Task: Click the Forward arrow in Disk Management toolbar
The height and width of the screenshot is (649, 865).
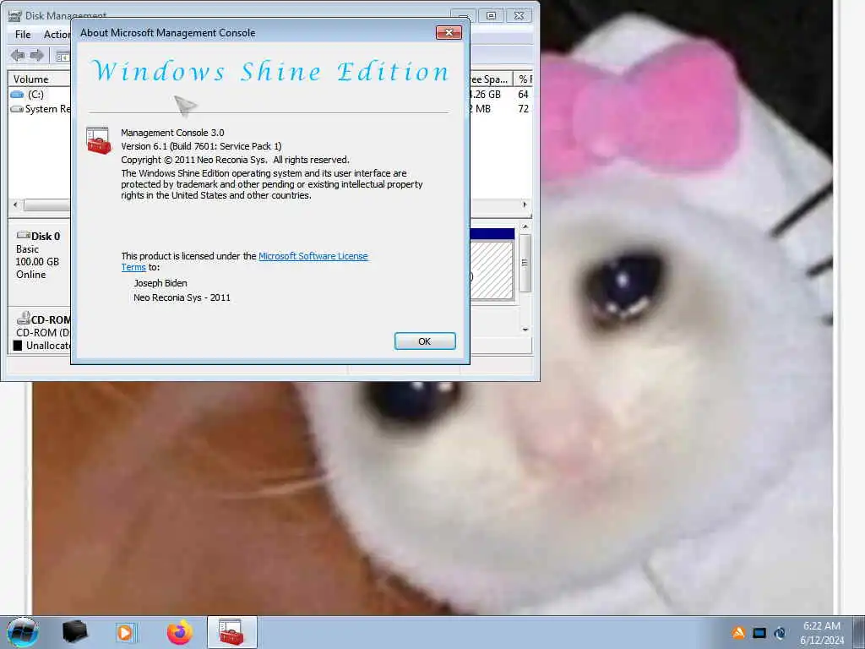Action: coord(37,55)
